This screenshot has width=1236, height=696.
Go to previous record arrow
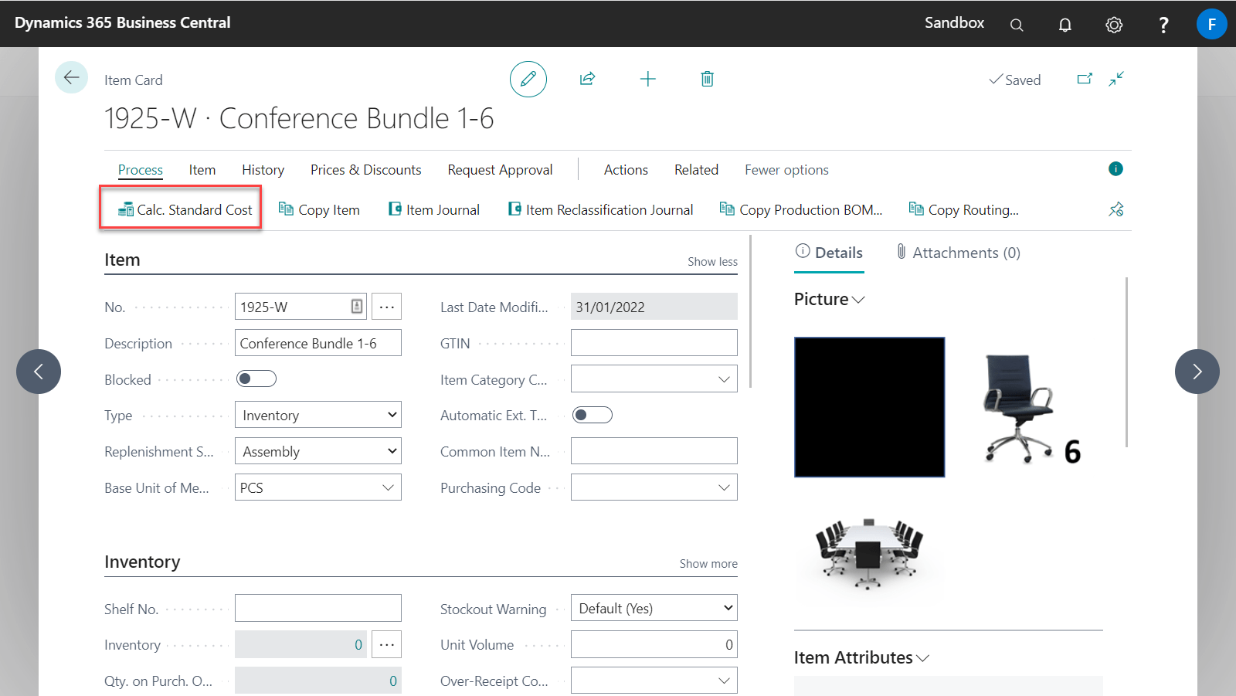39,372
